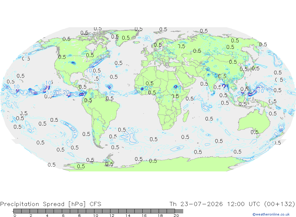This screenshot has width=296, height=217.
Task: Click the (00+132) forecast offset text
Action: pos(279,204)
